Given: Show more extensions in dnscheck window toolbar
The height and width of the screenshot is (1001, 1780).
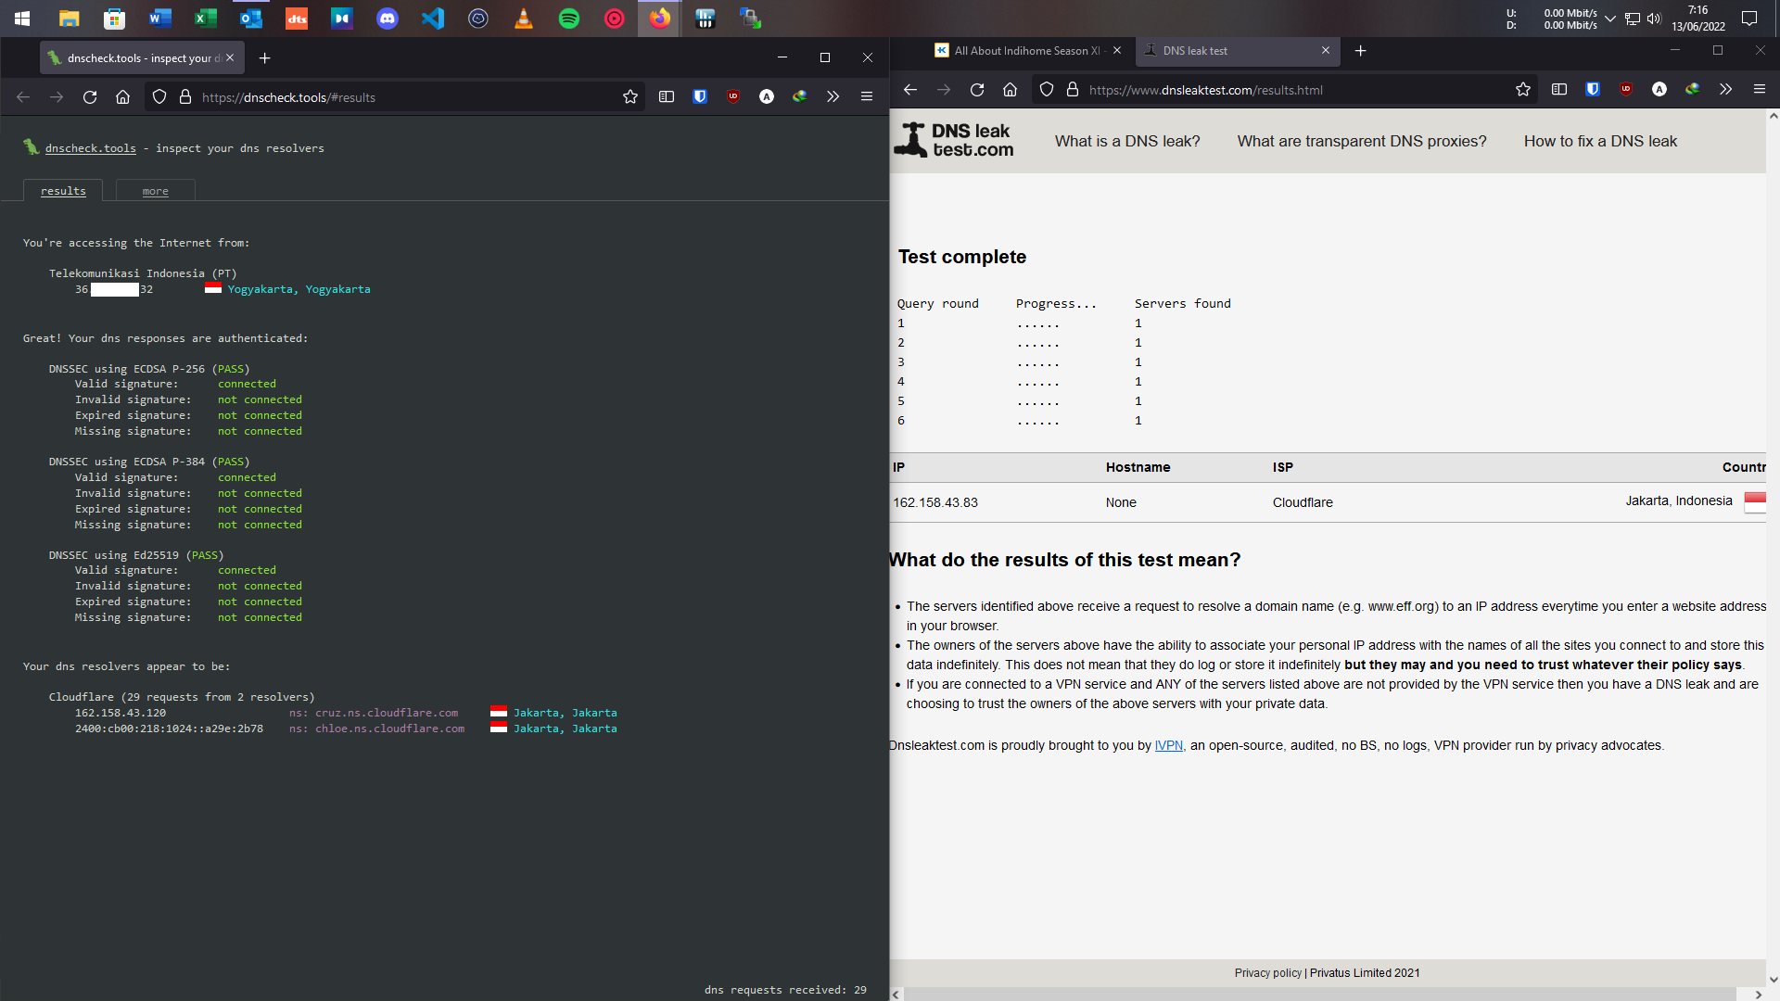Looking at the screenshot, I should pos(833,96).
